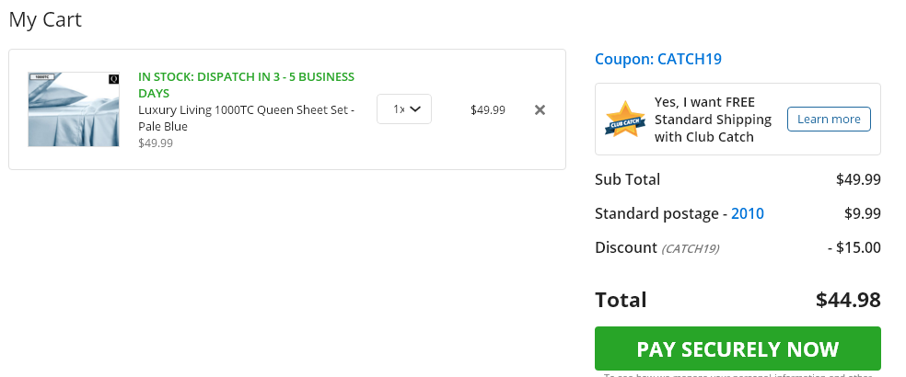Edit the Coupon: CATCH19 link
Image resolution: width=906 pixels, height=377 pixels.
[658, 59]
